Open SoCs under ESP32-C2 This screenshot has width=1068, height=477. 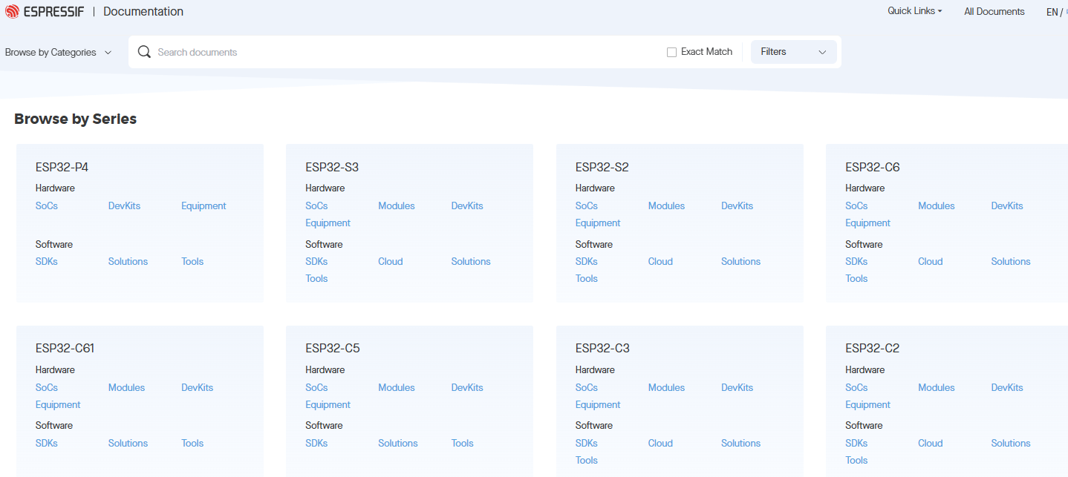[x=856, y=387]
